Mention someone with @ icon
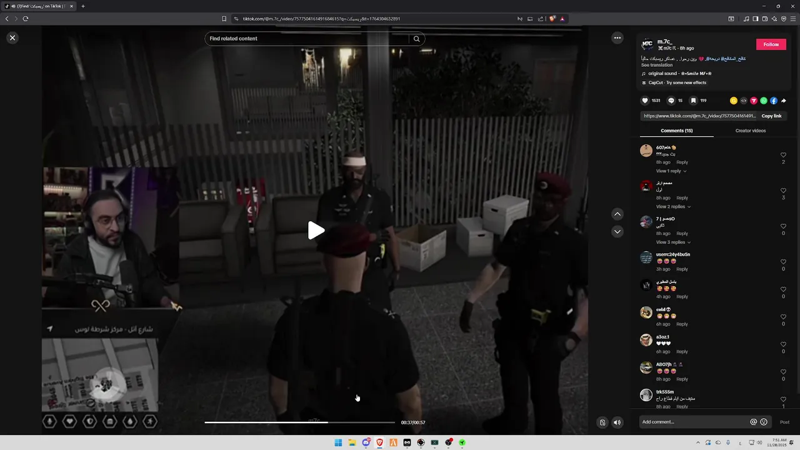 click(x=754, y=422)
